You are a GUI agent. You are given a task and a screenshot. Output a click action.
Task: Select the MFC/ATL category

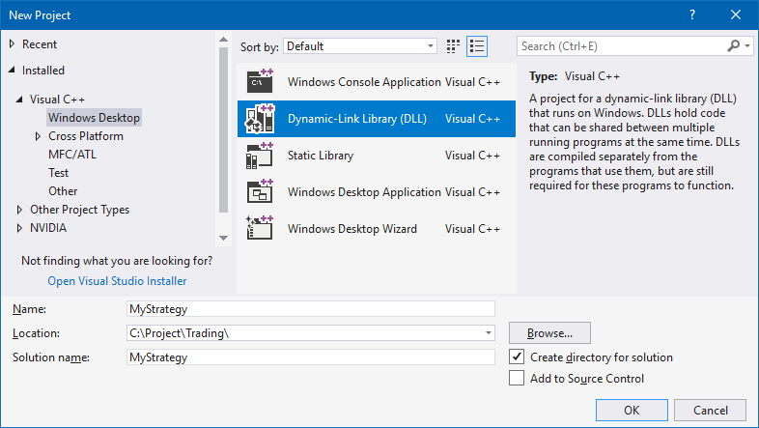tap(72, 155)
